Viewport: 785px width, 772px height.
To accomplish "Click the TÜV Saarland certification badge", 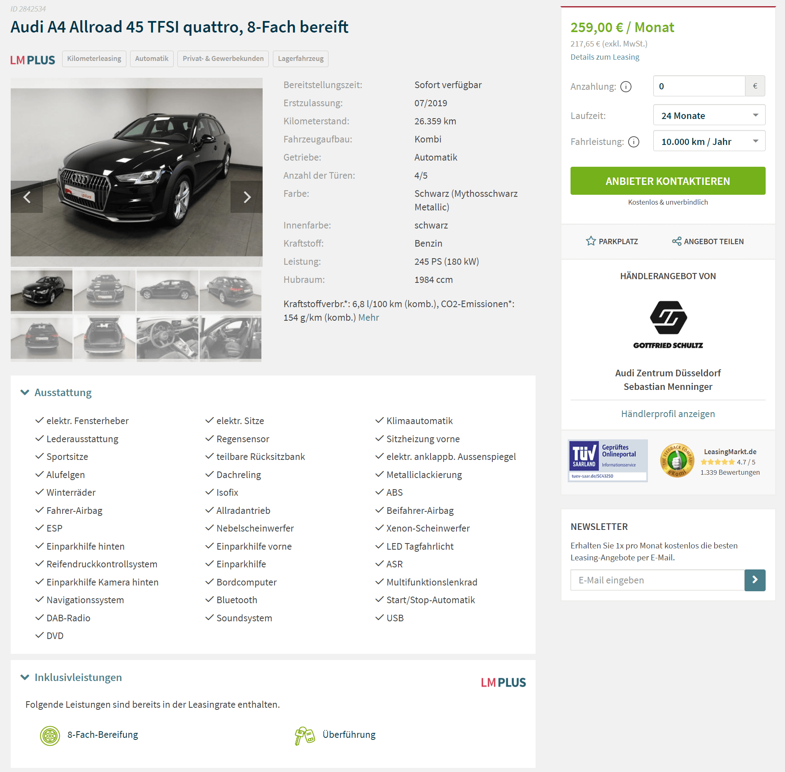I will click(x=608, y=461).
